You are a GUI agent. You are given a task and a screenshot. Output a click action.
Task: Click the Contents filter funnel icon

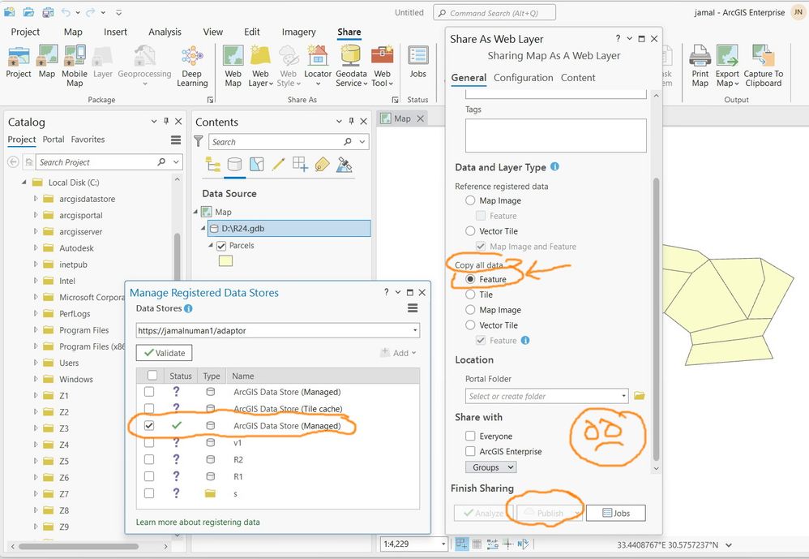pyautogui.click(x=199, y=141)
